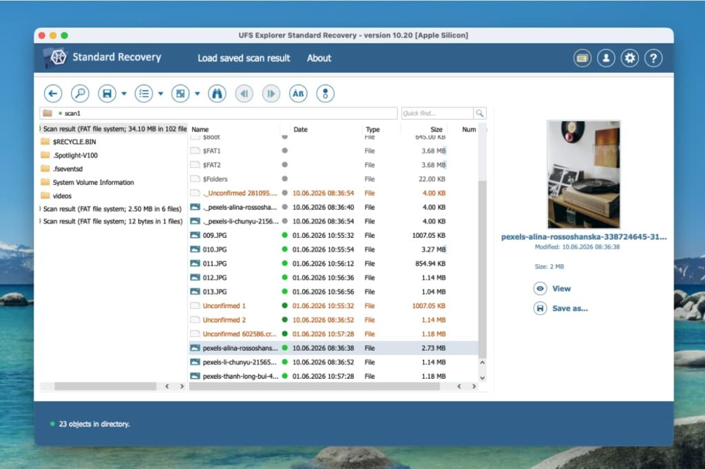705x469 pixels.
Task: Expand the save icon dropdown arrow
Action: pyautogui.click(x=124, y=94)
